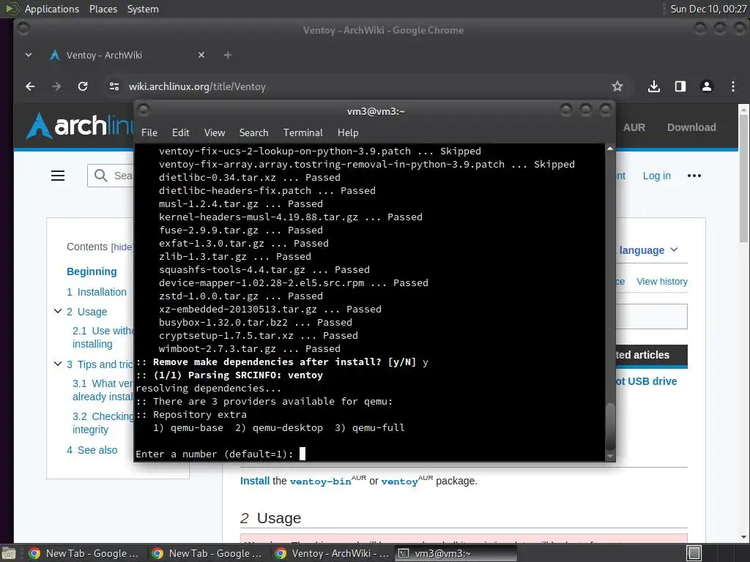Image resolution: width=750 pixels, height=562 pixels.
Task: Hide the Contents table
Action: (x=122, y=247)
